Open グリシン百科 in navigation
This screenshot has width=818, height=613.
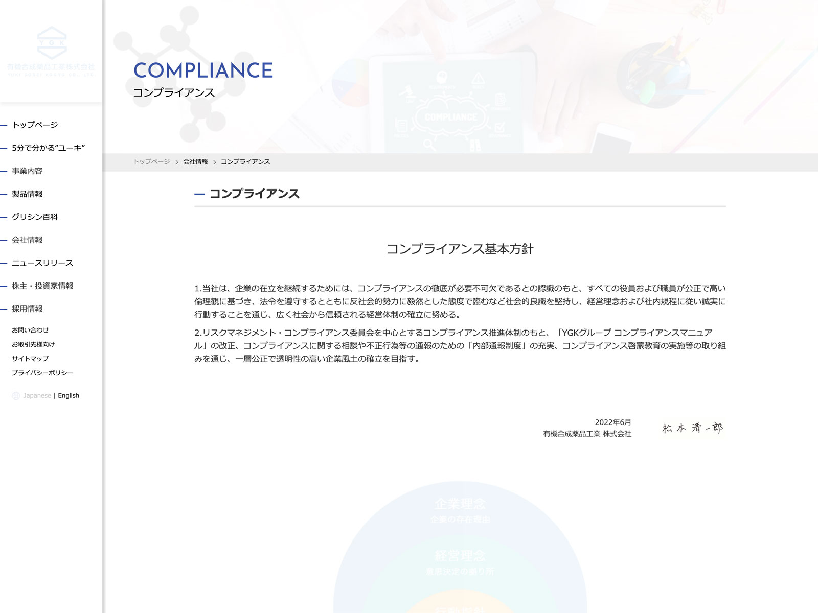[35, 217]
